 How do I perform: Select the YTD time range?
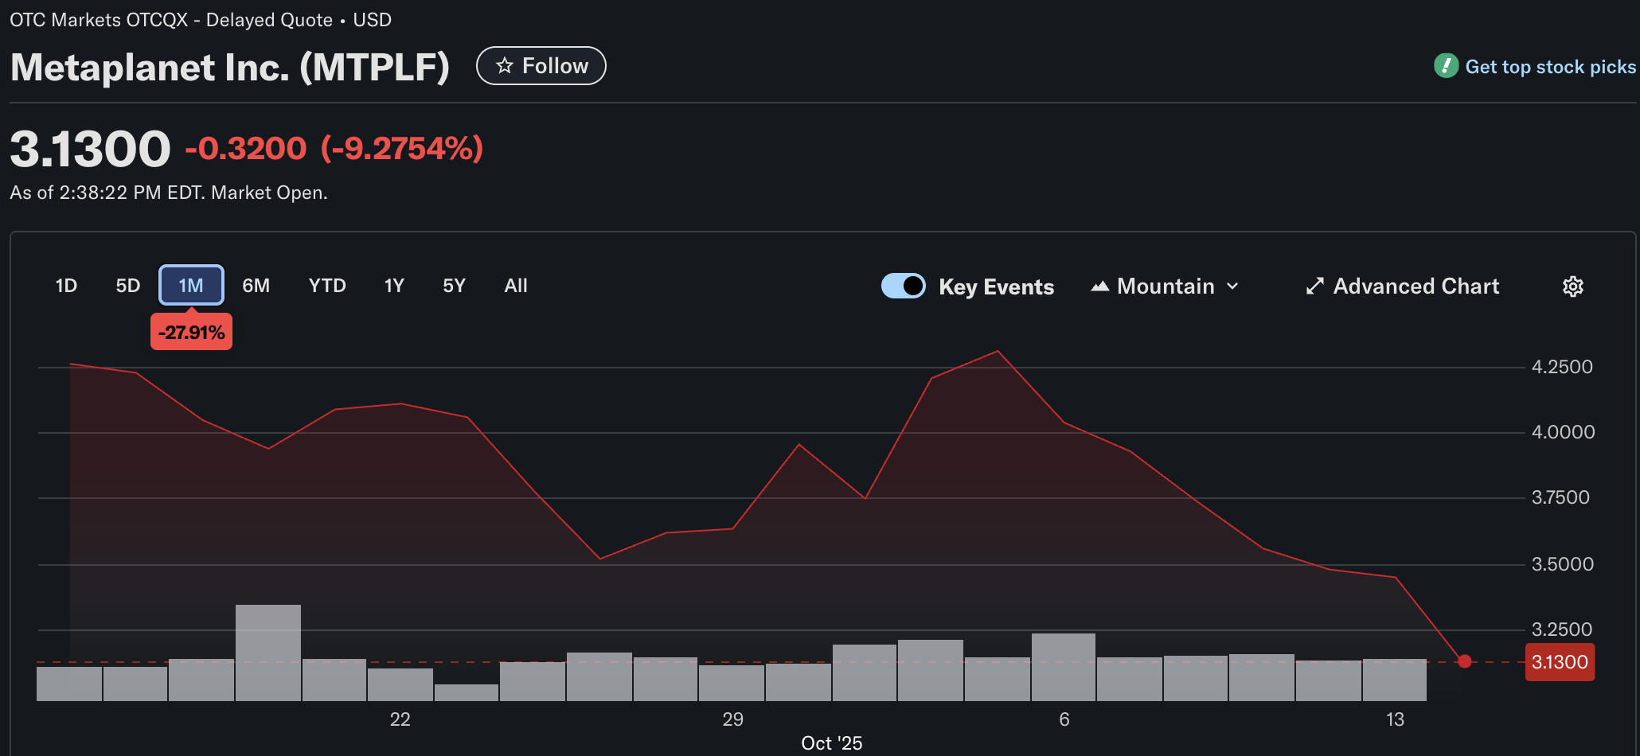(x=326, y=286)
